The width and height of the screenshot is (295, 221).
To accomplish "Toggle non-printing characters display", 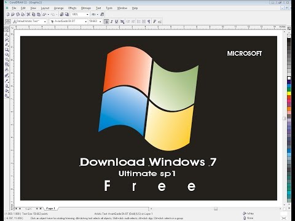I will point(149,21).
